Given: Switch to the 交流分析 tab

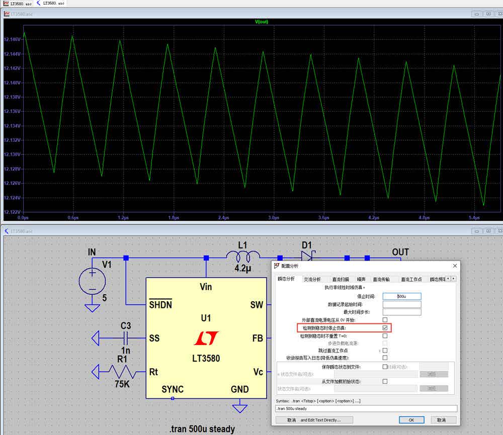Looking at the screenshot, I should tap(312, 280).
